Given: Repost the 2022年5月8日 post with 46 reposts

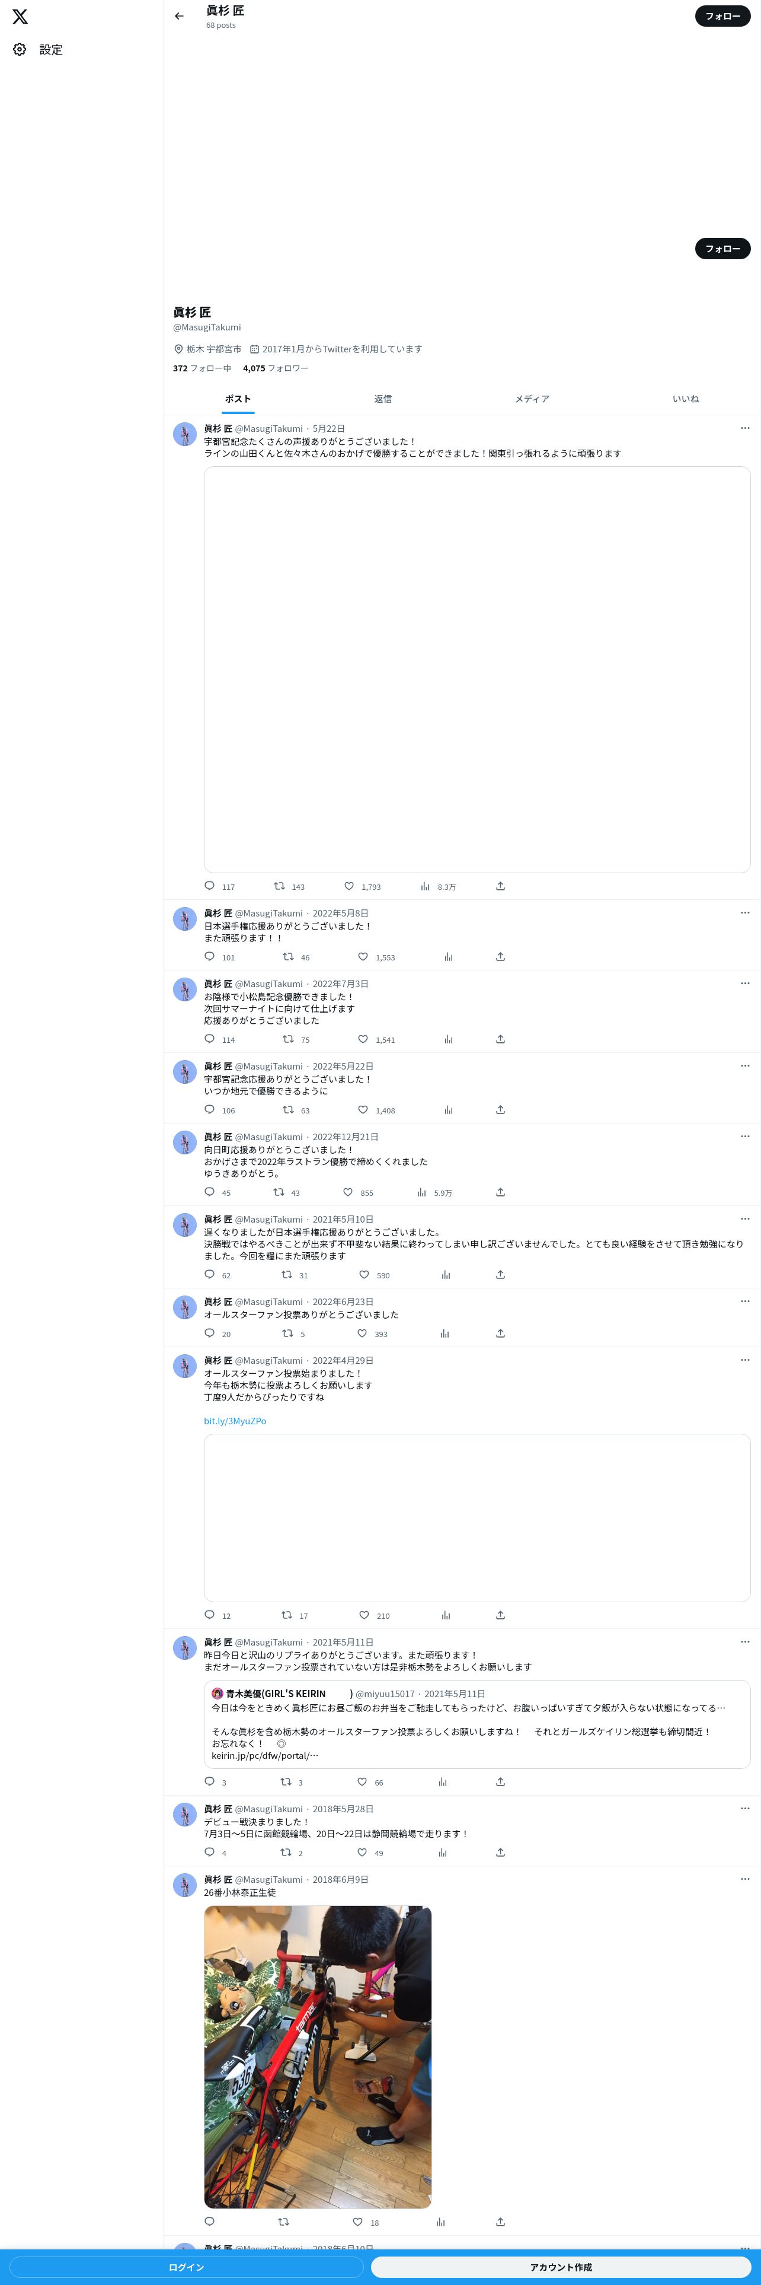Looking at the screenshot, I should (288, 957).
